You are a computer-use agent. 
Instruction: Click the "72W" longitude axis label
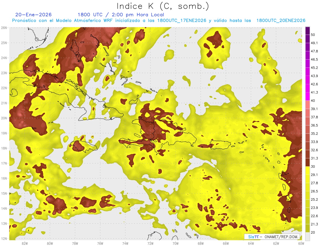pyautogui.click(x=150, y=243)
